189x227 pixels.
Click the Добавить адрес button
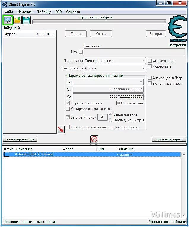point(169,139)
